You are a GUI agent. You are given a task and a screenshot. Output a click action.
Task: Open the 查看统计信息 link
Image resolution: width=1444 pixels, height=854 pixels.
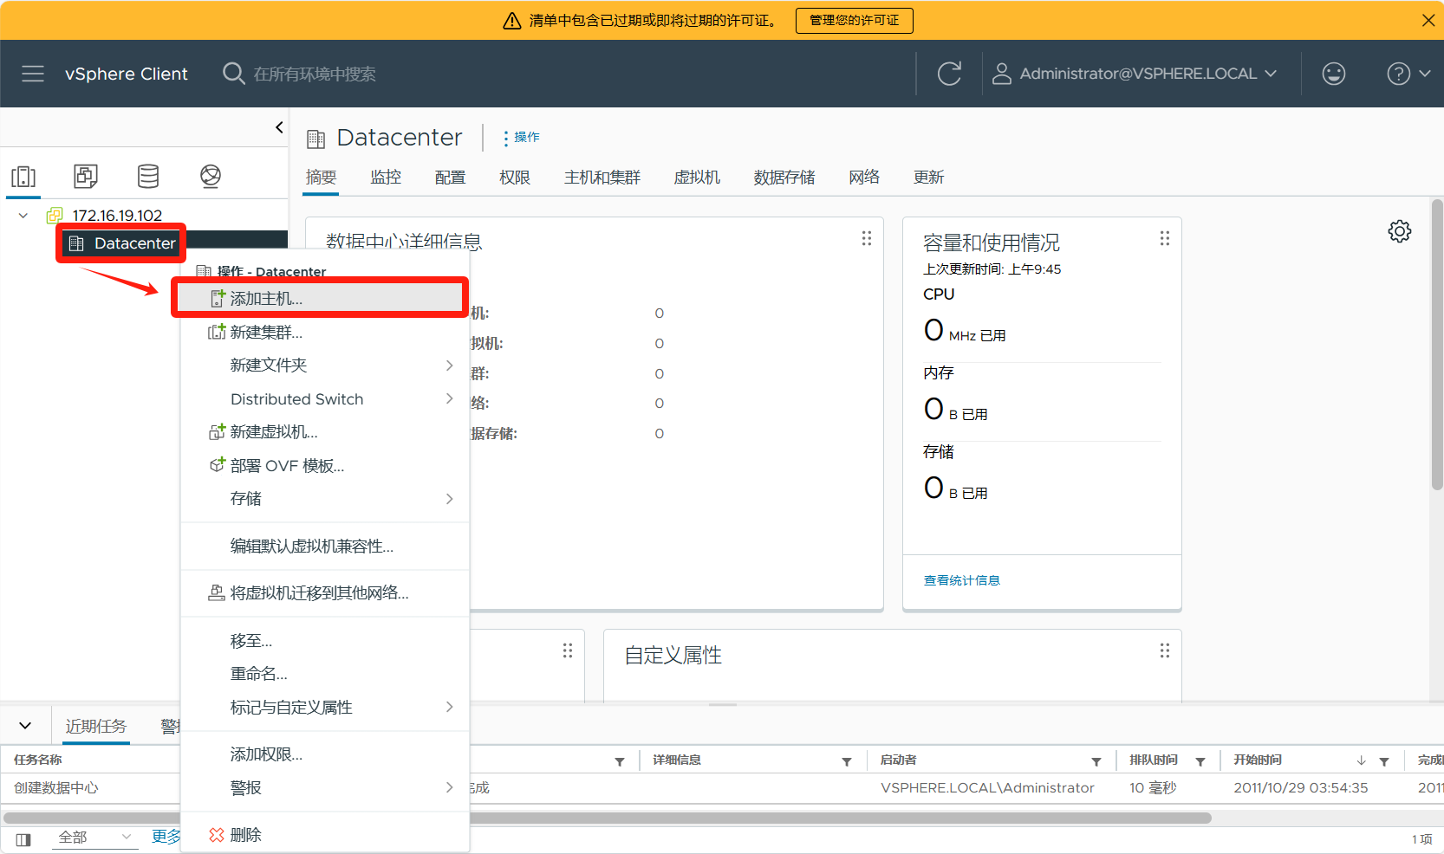click(961, 580)
